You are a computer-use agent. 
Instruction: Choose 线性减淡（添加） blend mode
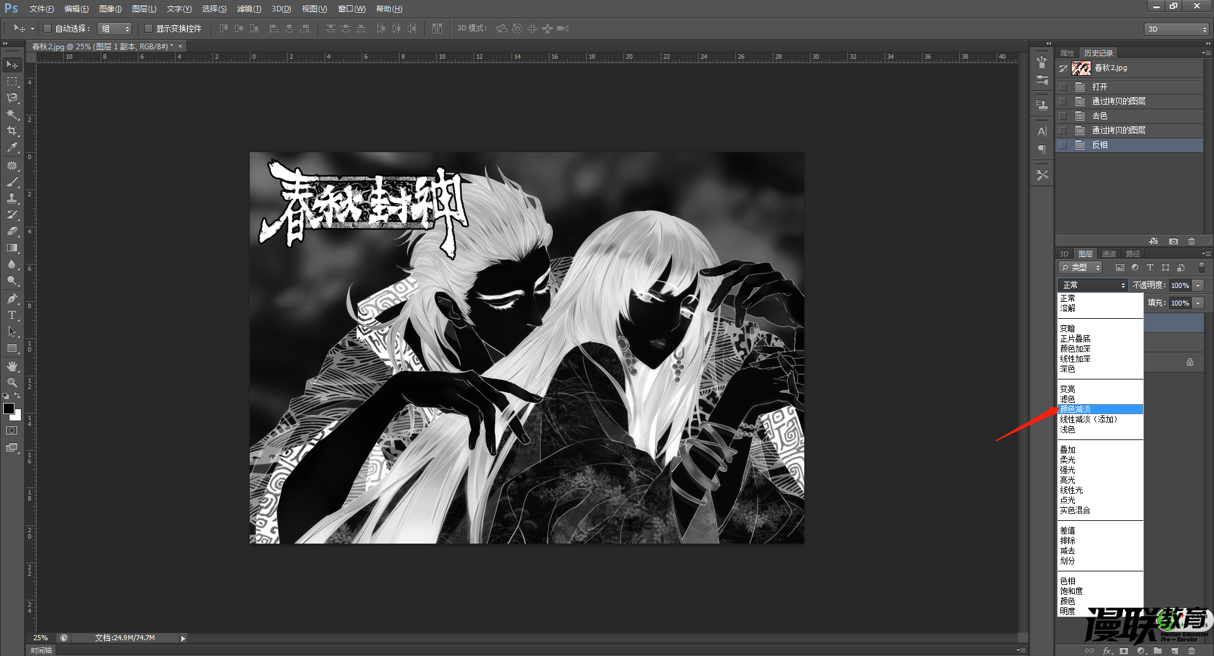tap(1100, 420)
